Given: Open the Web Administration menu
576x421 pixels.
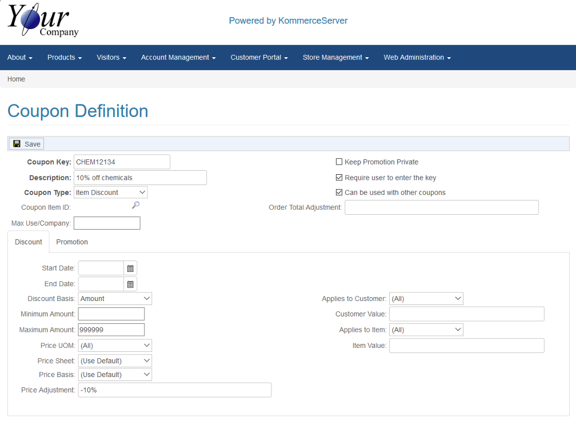Looking at the screenshot, I should pyautogui.click(x=417, y=58).
